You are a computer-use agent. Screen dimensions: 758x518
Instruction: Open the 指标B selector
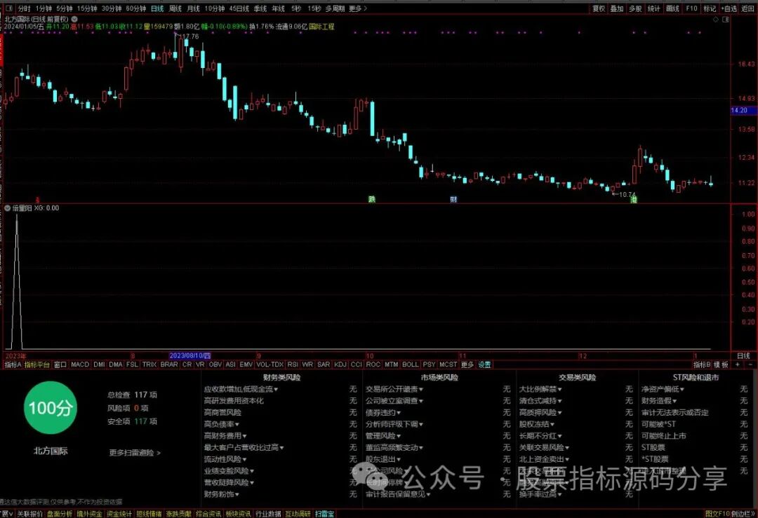click(x=701, y=364)
